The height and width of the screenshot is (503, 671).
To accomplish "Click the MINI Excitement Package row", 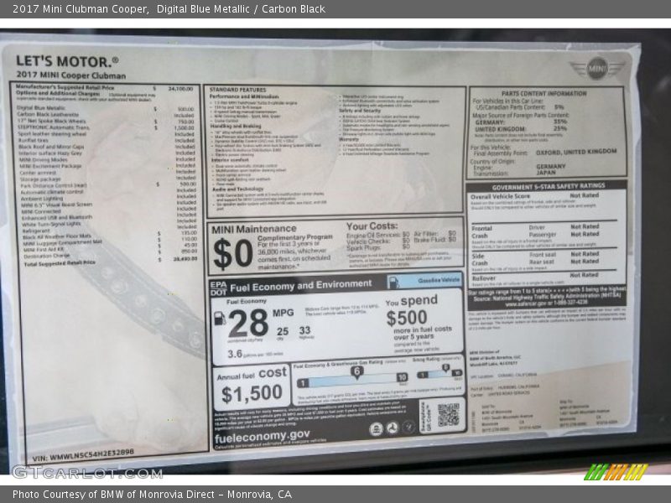I will (x=107, y=165).
